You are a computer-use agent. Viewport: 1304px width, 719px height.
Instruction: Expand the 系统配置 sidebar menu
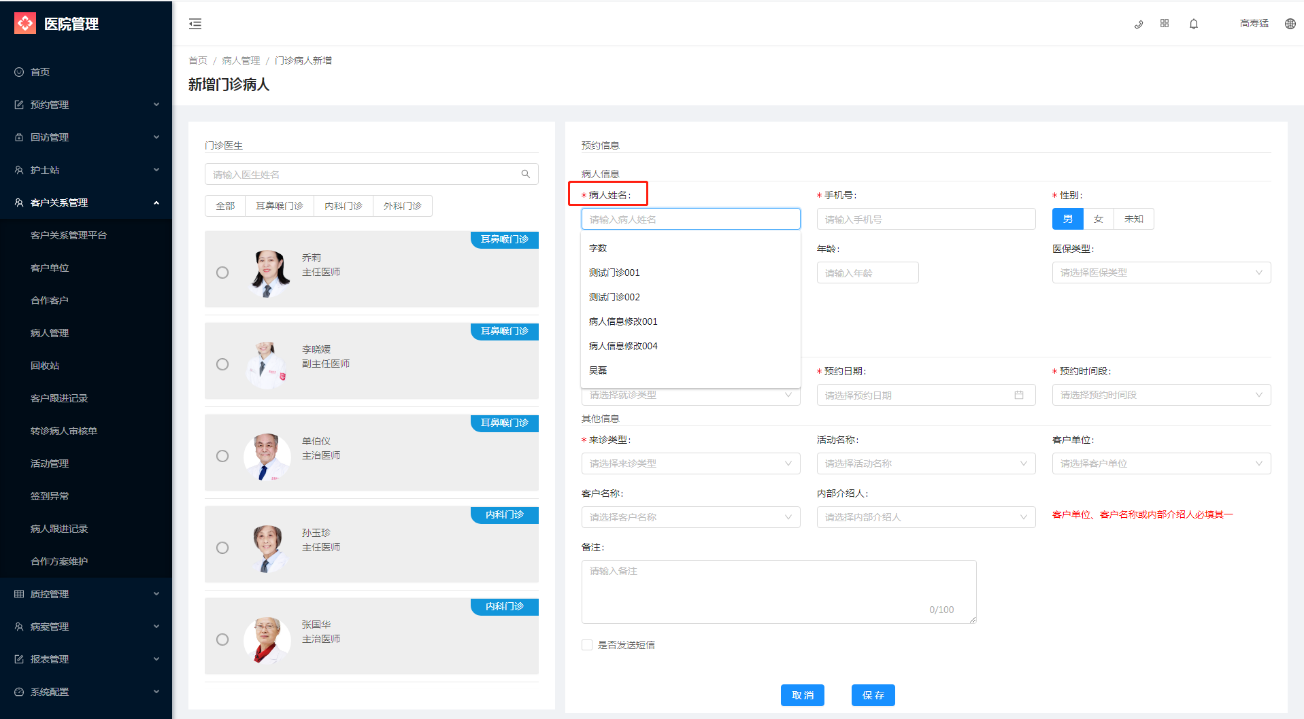[x=86, y=692]
